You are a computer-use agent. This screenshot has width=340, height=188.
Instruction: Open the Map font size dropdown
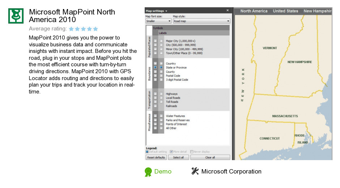point(158,21)
